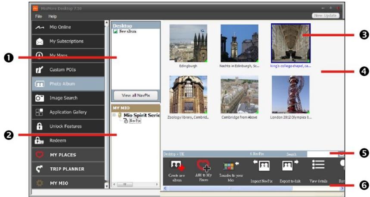This screenshot has width=370, height=197.
Task: Open the Help menu
Action: click(53, 16)
